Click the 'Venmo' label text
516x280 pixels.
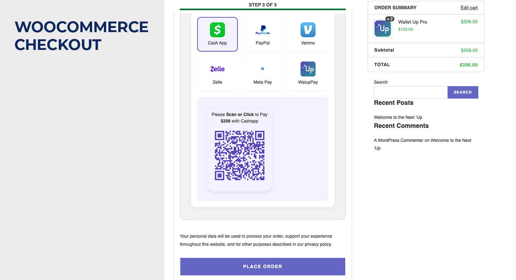[x=308, y=43]
